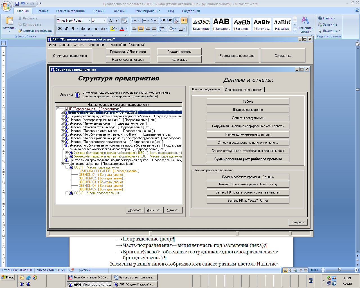Switch to Draft view in status bar
The width and height of the screenshot is (360, 288).
pyautogui.click(x=305, y=270)
